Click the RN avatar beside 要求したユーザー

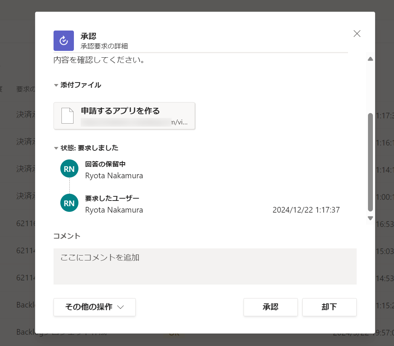(x=69, y=203)
